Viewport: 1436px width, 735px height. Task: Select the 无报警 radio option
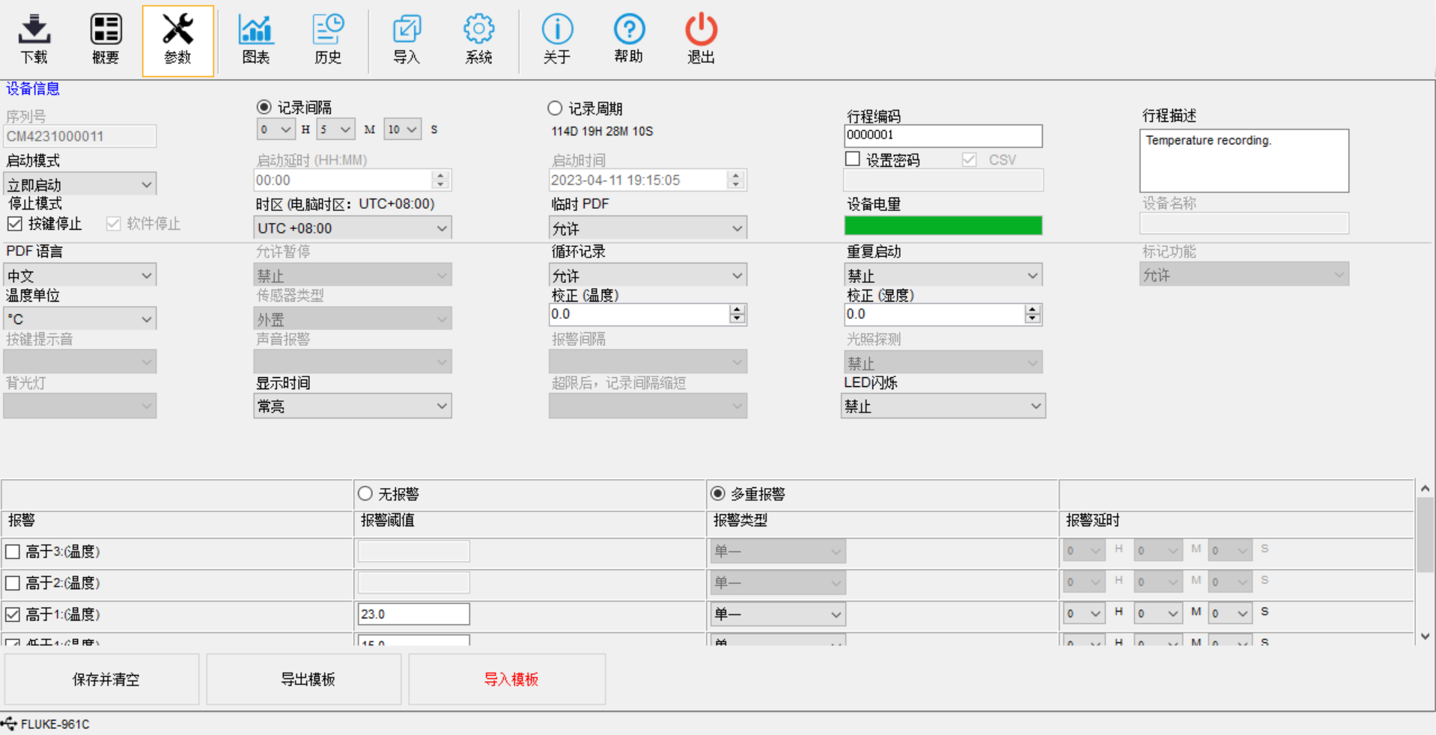pyautogui.click(x=365, y=493)
